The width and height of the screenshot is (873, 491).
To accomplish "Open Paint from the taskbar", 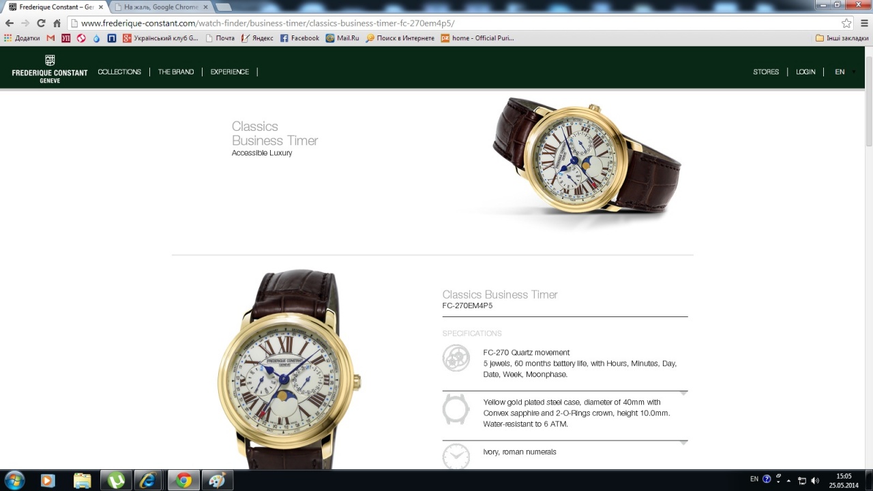I will (217, 480).
